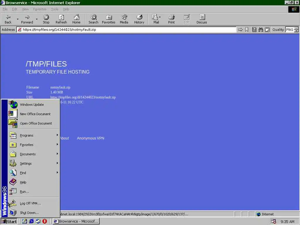Click the Forward toolbar button
The height and width of the screenshot is (225, 300).
point(27,19)
